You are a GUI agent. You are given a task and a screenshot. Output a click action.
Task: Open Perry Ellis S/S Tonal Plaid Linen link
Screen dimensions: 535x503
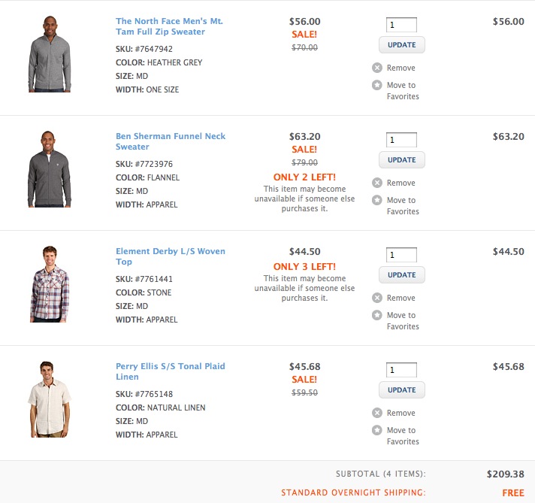(x=171, y=371)
